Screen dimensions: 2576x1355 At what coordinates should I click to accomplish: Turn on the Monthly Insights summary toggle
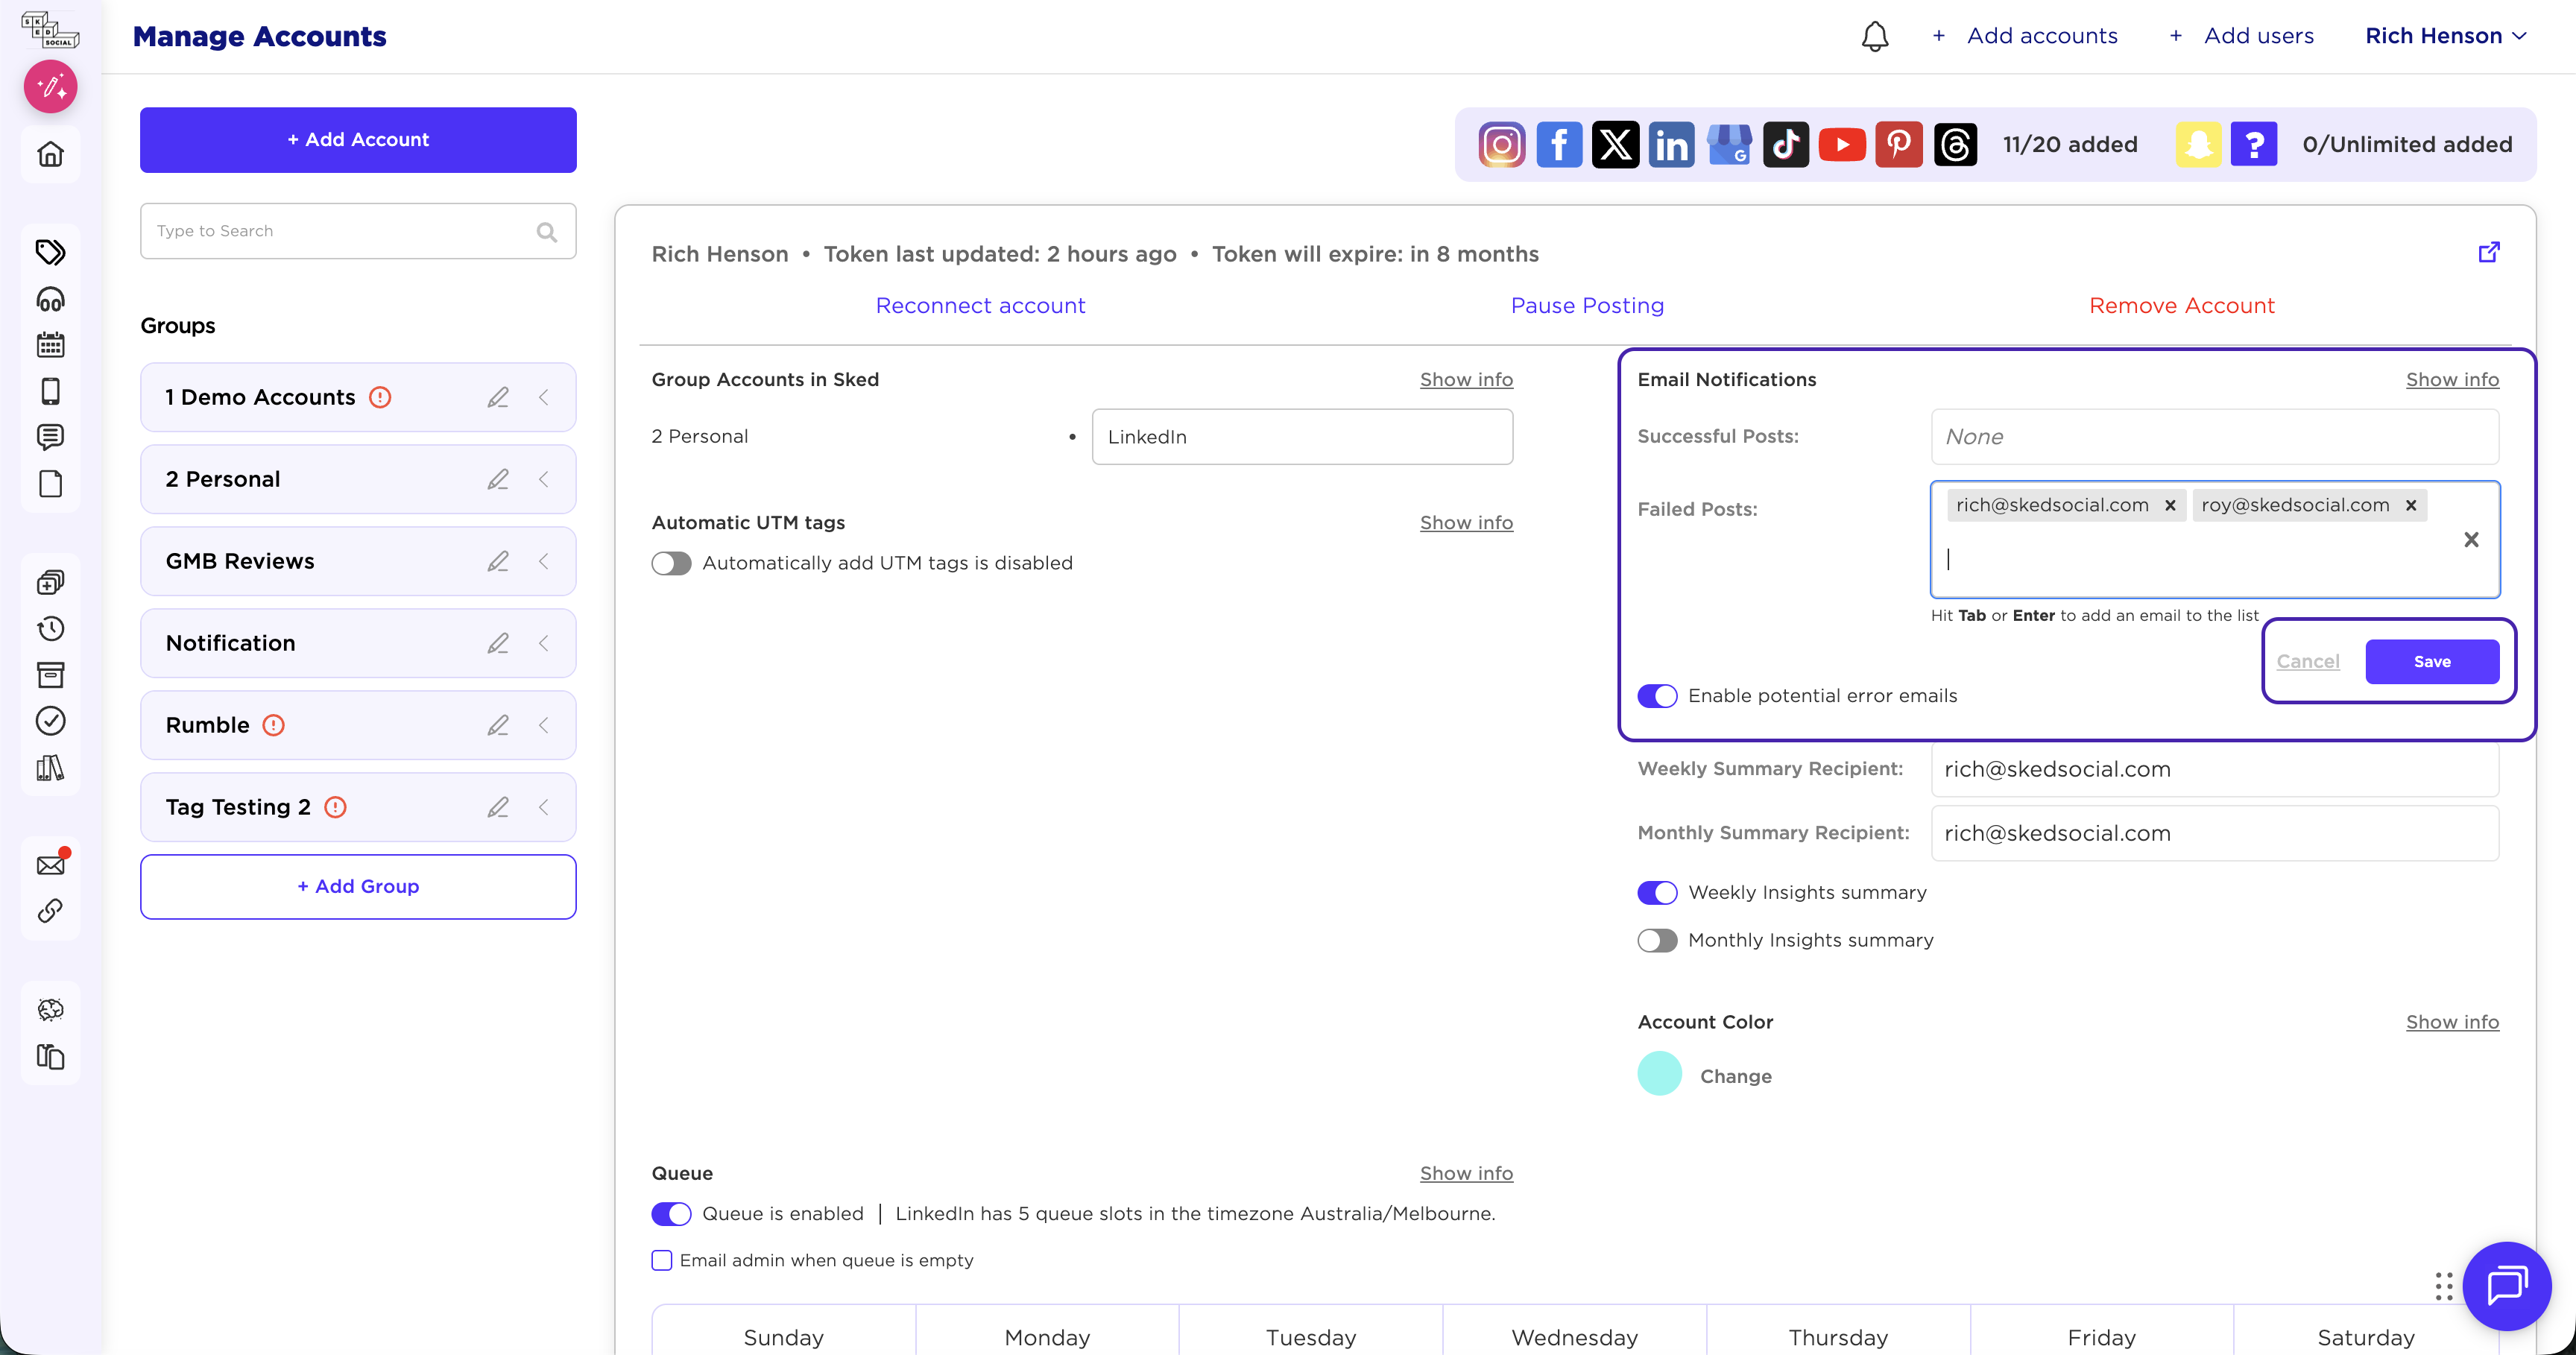[x=1657, y=940]
